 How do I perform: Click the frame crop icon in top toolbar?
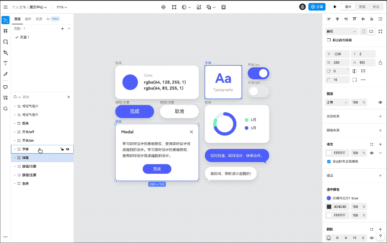tap(174, 7)
